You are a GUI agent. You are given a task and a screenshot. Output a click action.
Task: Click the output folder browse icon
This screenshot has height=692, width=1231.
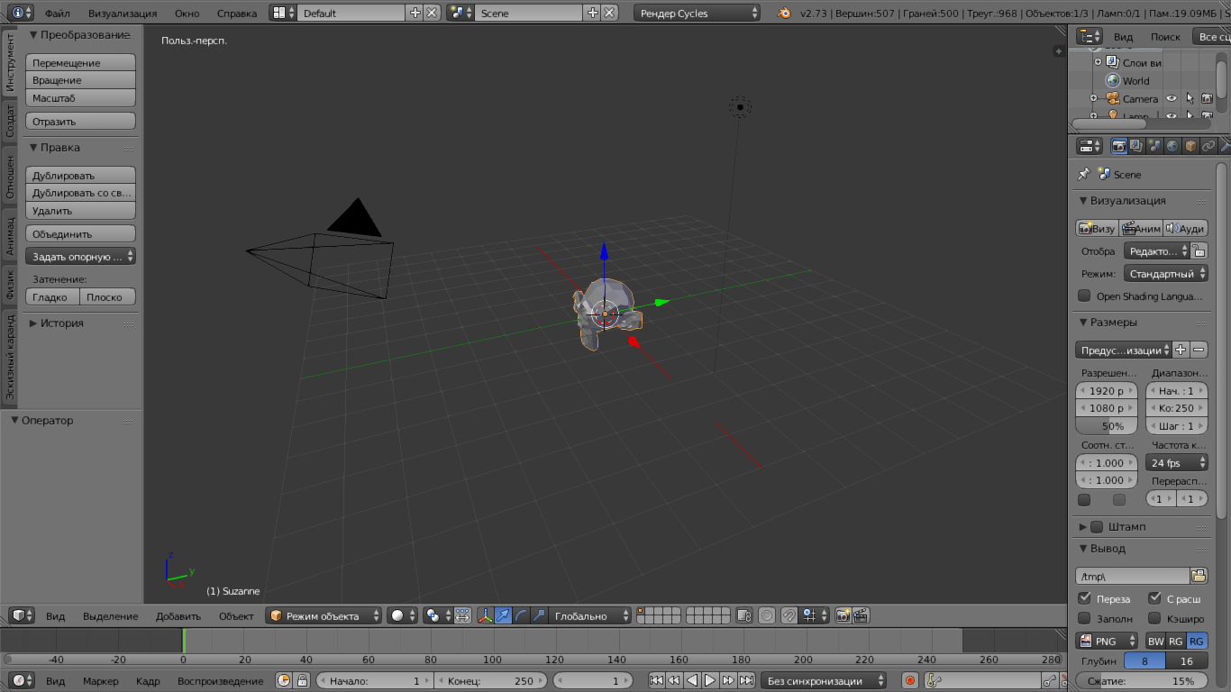tap(1199, 576)
